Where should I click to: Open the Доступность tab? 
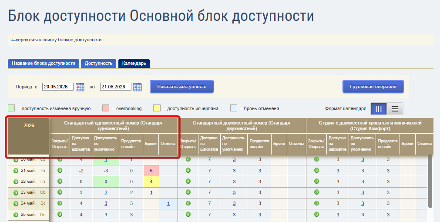pos(98,64)
